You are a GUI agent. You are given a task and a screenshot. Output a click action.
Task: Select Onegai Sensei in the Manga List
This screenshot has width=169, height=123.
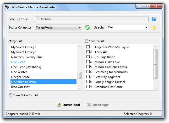(21, 77)
